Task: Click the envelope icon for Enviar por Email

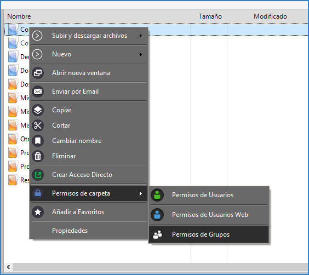Action: [38, 91]
